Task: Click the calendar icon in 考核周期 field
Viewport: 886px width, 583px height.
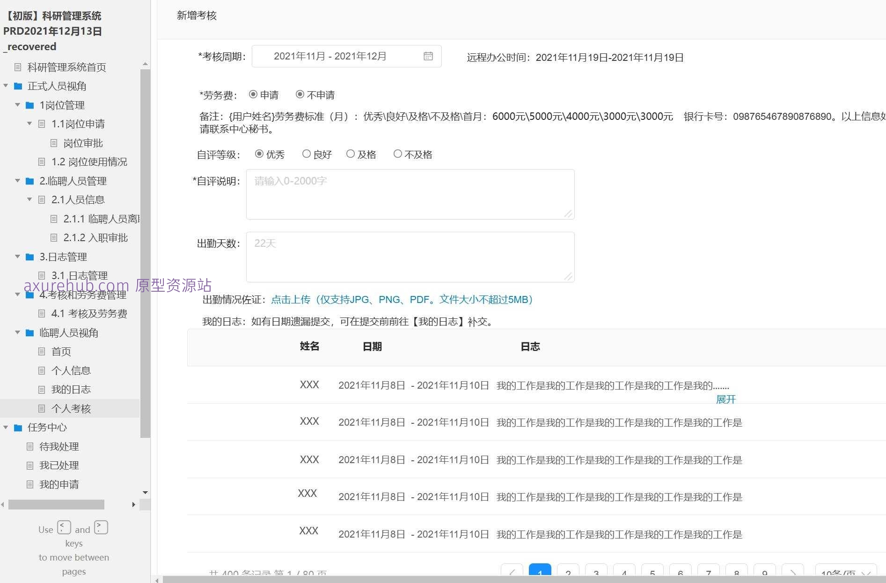Action: click(x=428, y=56)
